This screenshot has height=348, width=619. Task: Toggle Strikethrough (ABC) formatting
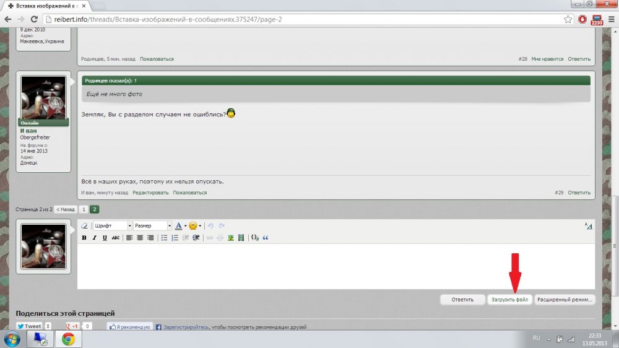click(x=115, y=237)
